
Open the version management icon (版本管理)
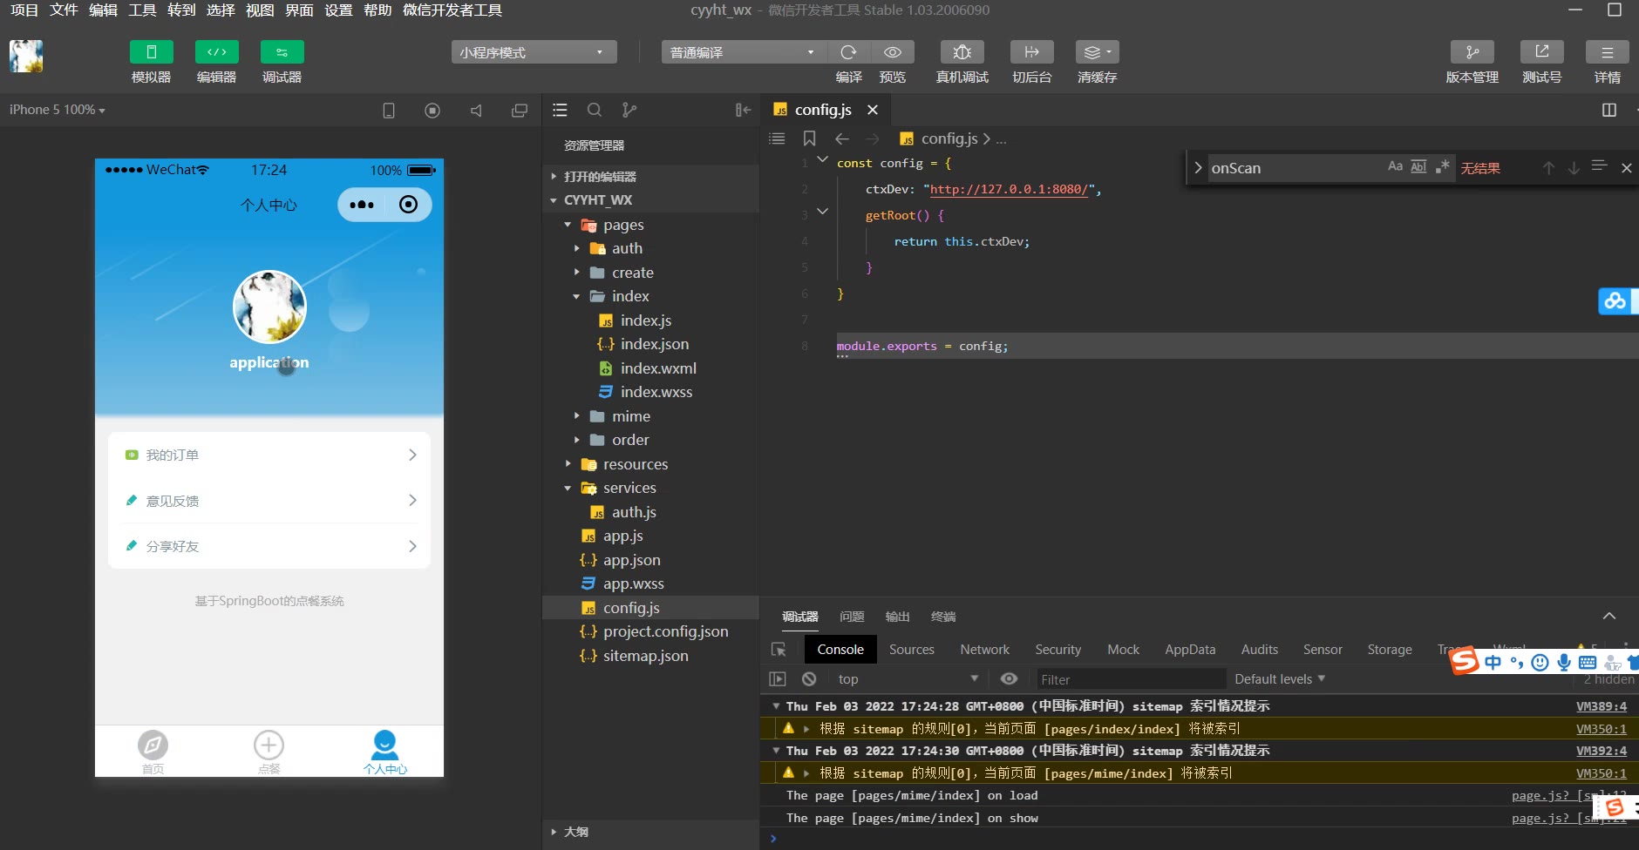(x=1472, y=52)
